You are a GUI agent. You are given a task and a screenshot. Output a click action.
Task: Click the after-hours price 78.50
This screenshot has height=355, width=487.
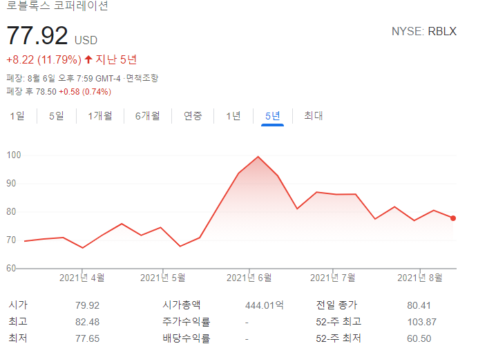(x=46, y=92)
